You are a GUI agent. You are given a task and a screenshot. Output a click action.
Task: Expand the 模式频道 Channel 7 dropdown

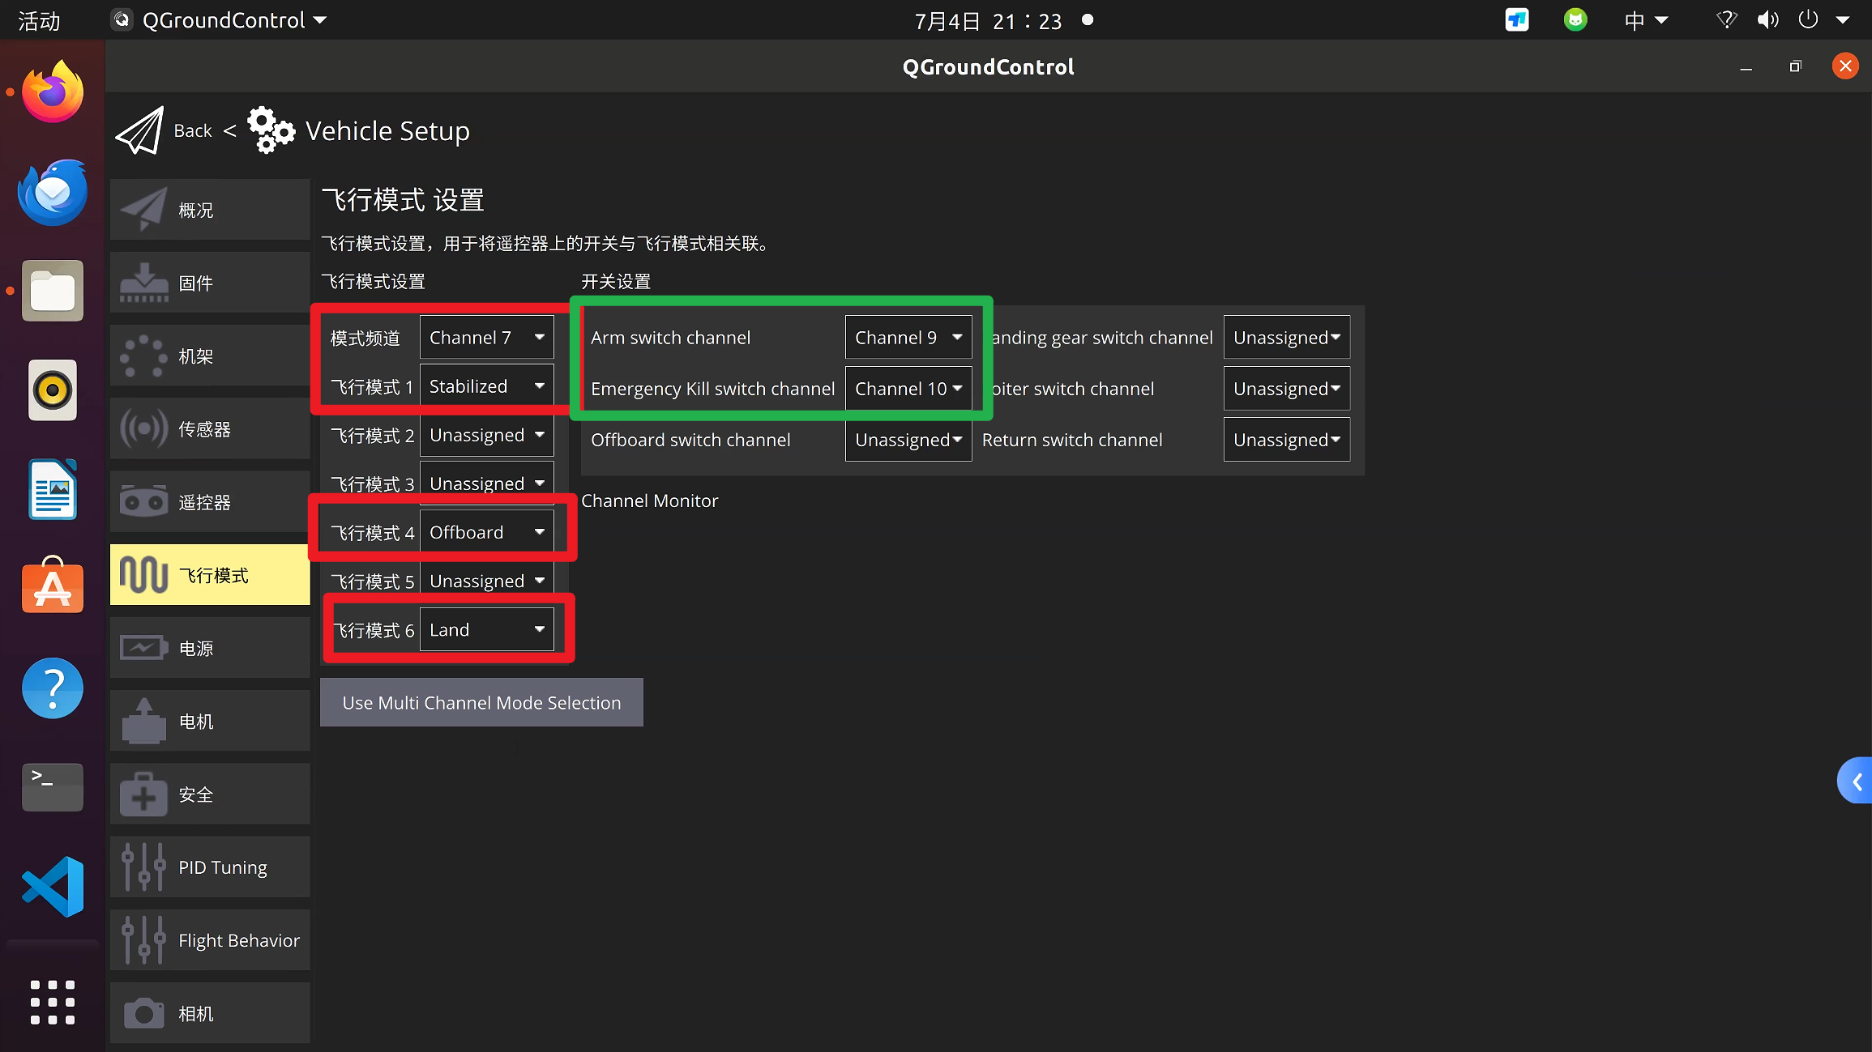pos(486,337)
